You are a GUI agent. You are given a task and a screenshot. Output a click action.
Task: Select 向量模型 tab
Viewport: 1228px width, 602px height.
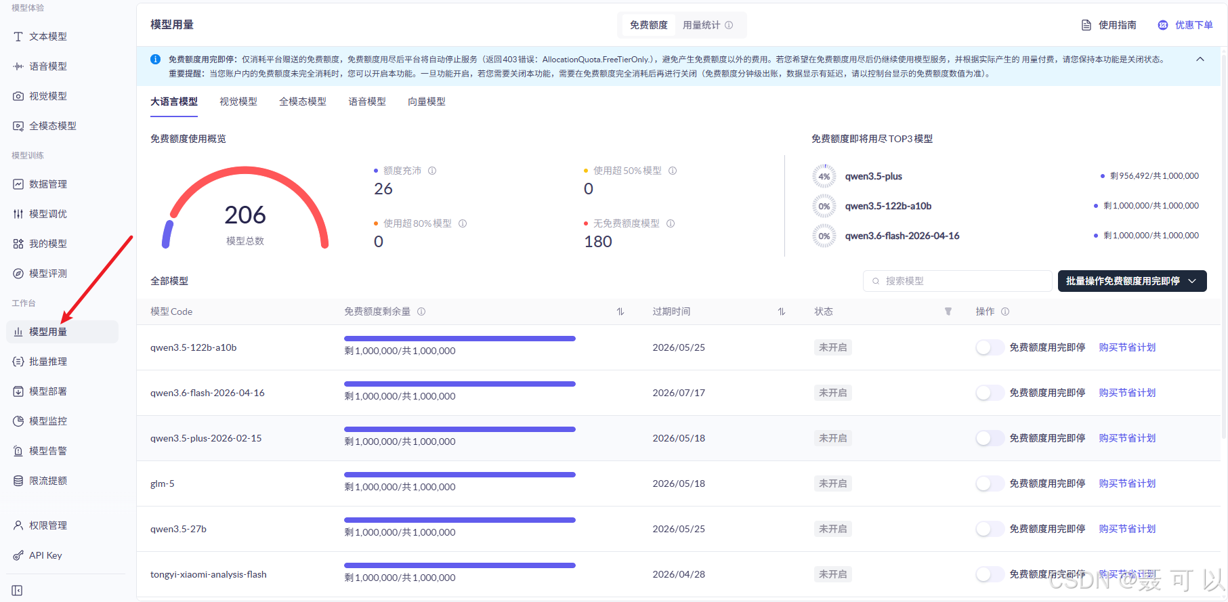click(x=427, y=102)
